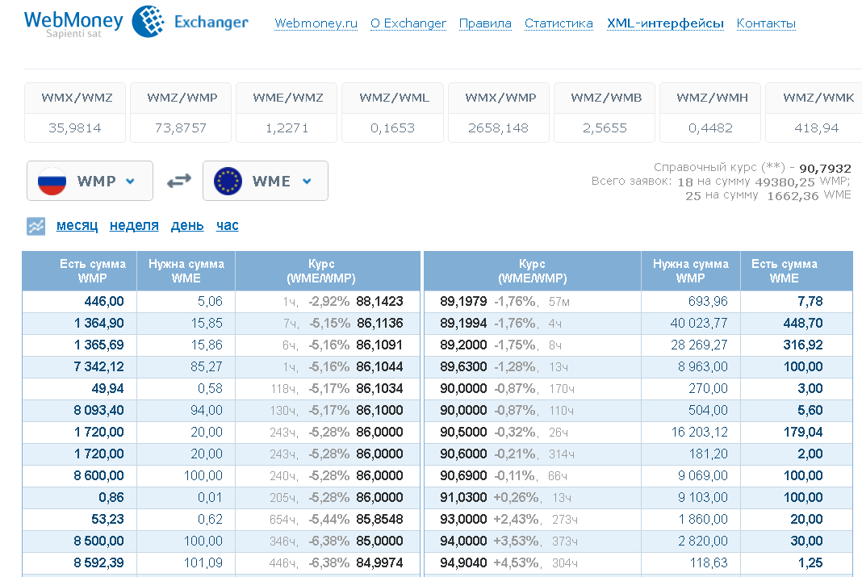Click the rate 90,5000
The height and width of the screenshot is (577, 862).
pyautogui.click(x=463, y=433)
